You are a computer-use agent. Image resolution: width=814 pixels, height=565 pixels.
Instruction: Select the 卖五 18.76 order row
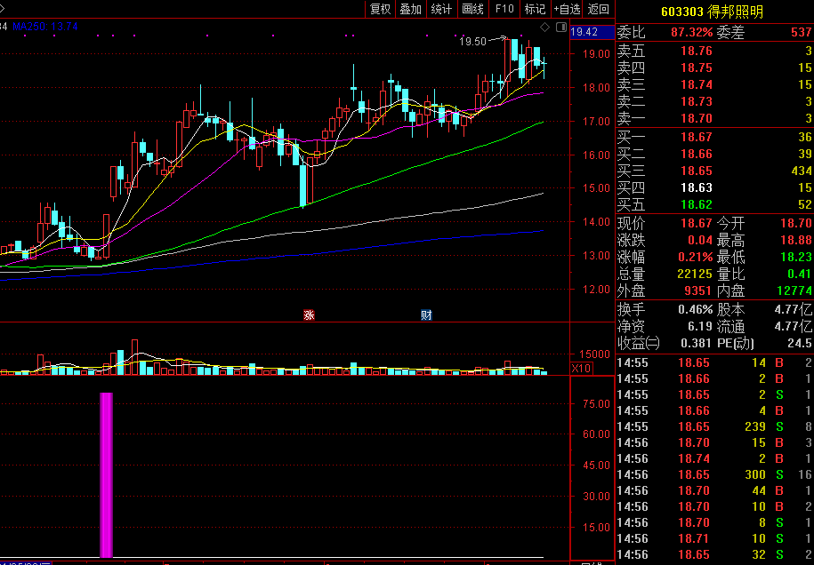click(714, 51)
